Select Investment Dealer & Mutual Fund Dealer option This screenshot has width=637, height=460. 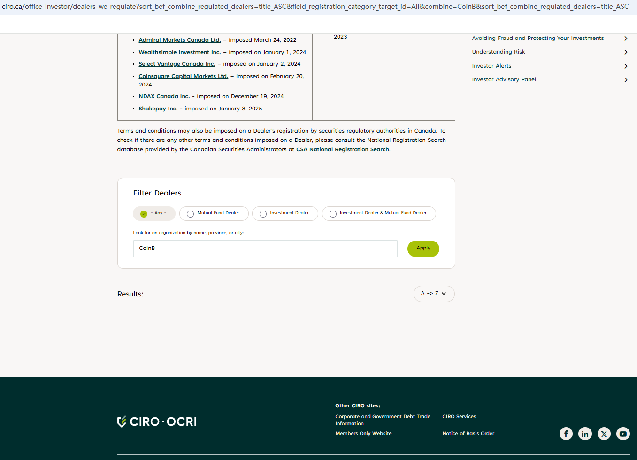point(379,213)
